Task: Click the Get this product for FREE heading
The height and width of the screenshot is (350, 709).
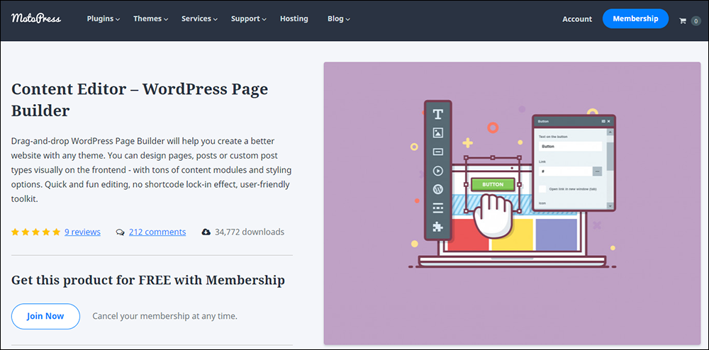Action: (148, 280)
